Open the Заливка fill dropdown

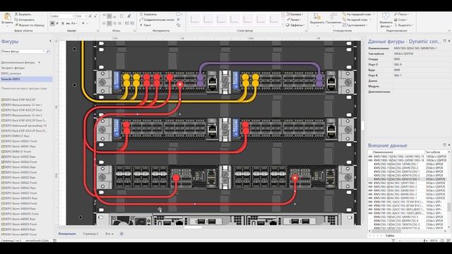(295, 14)
